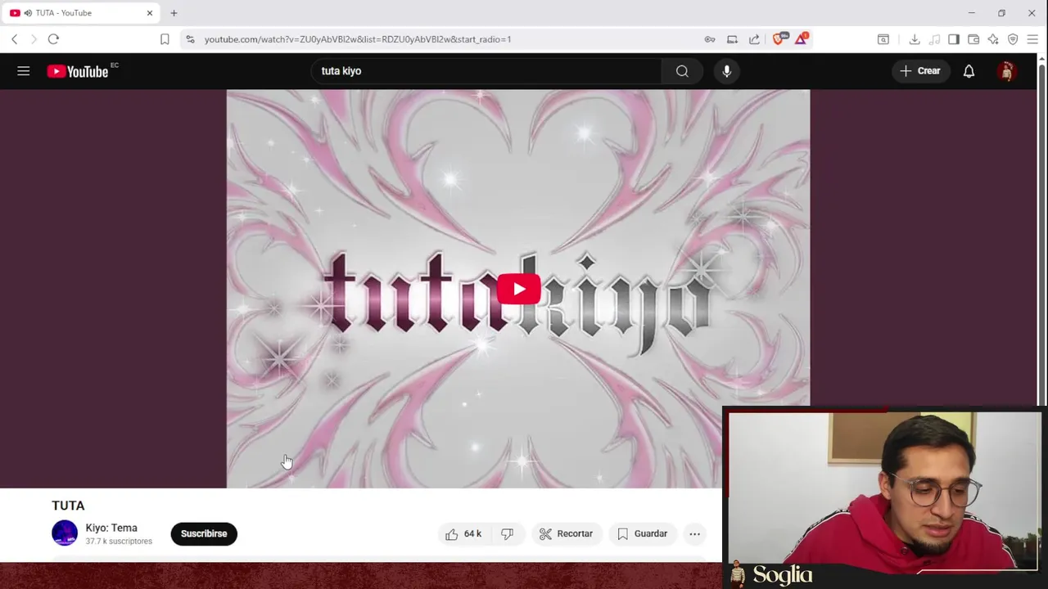Screen dimensions: 1048x589
Task: Open Brave Shields lion icon
Action: click(779, 38)
